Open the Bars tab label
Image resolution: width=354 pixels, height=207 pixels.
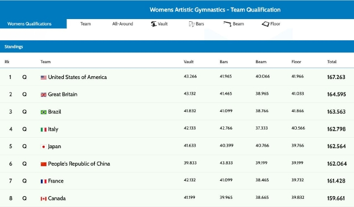pos(200,24)
